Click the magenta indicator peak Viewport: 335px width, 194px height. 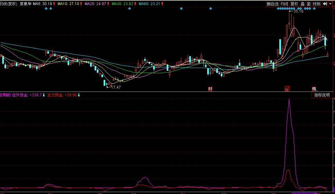tap(289, 99)
